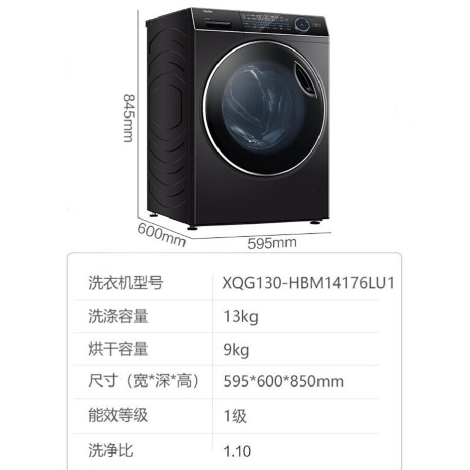Click the 9kg drying capacity value
This screenshot has height=470, width=470.
coord(236,350)
